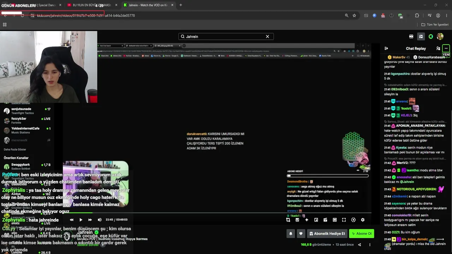452x254 pixels.
Task: Close the Jahrein VOD tab
Action: (172, 5)
